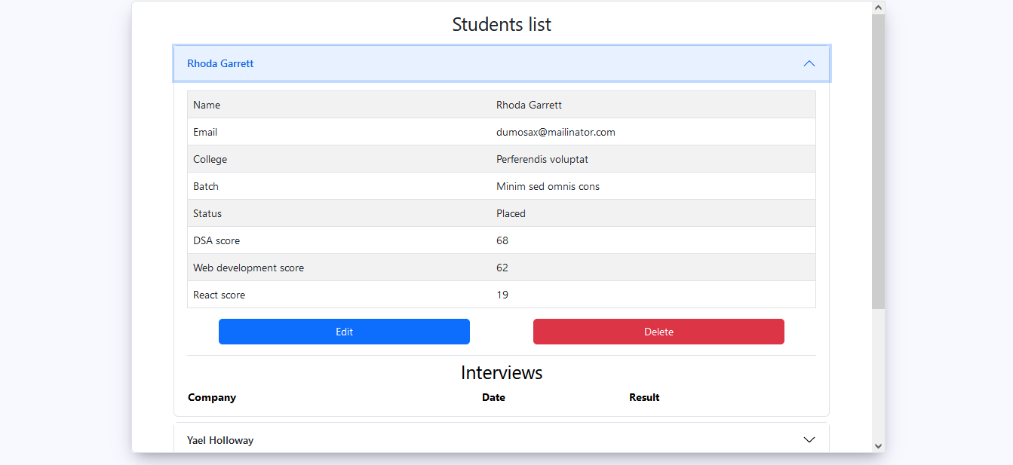The height and width of the screenshot is (465, 1013).
Task: Click the Web development score value 62
Action: 502,268
